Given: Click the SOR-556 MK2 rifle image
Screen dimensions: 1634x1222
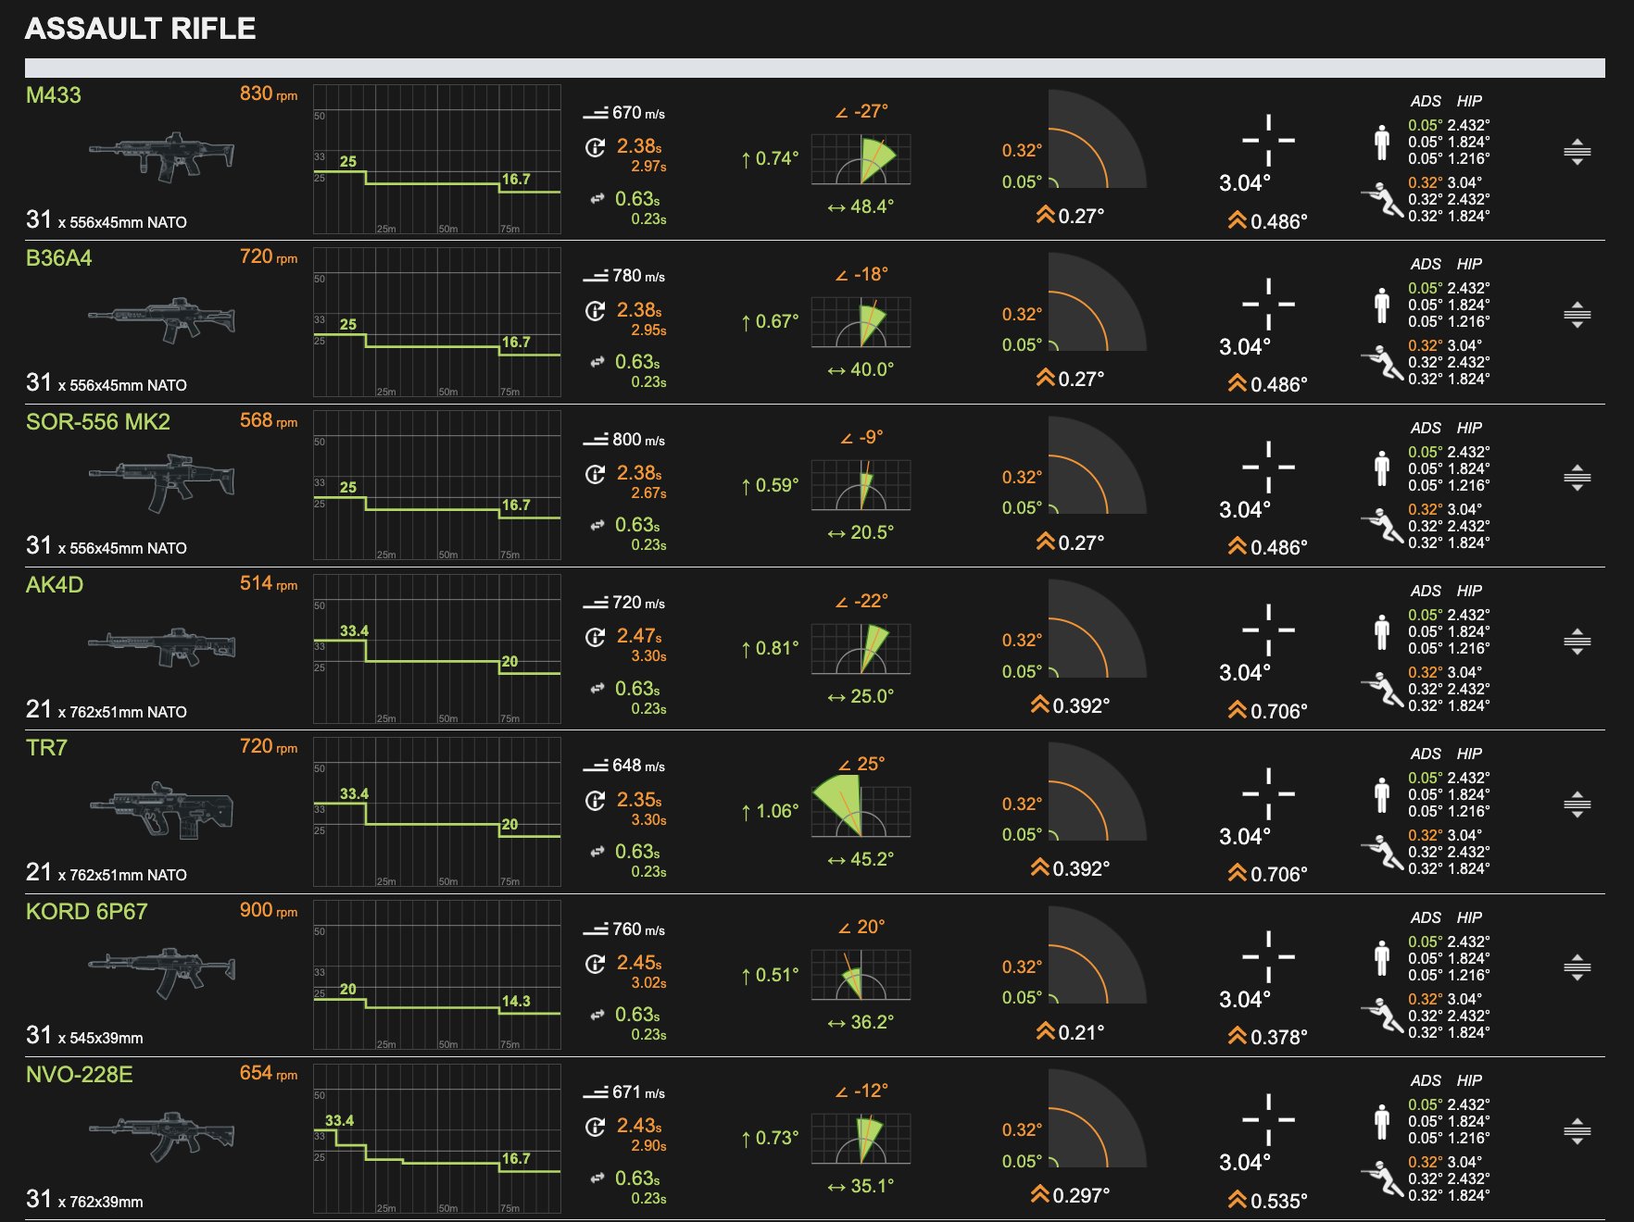Looking at the screenshot, I should click(x=162, y=482).
